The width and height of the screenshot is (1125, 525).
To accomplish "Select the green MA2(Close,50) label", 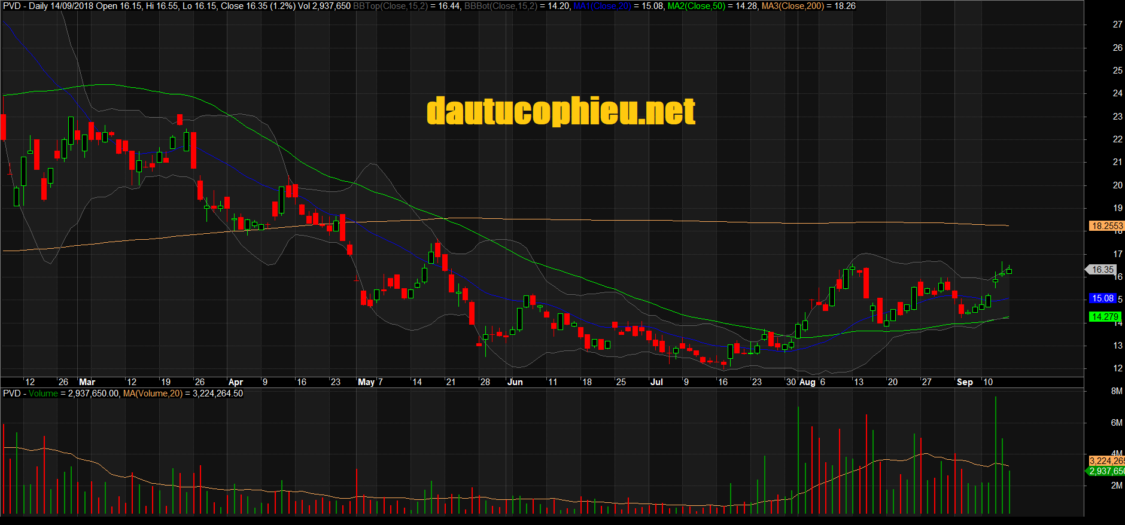I will tap(696, 6).
